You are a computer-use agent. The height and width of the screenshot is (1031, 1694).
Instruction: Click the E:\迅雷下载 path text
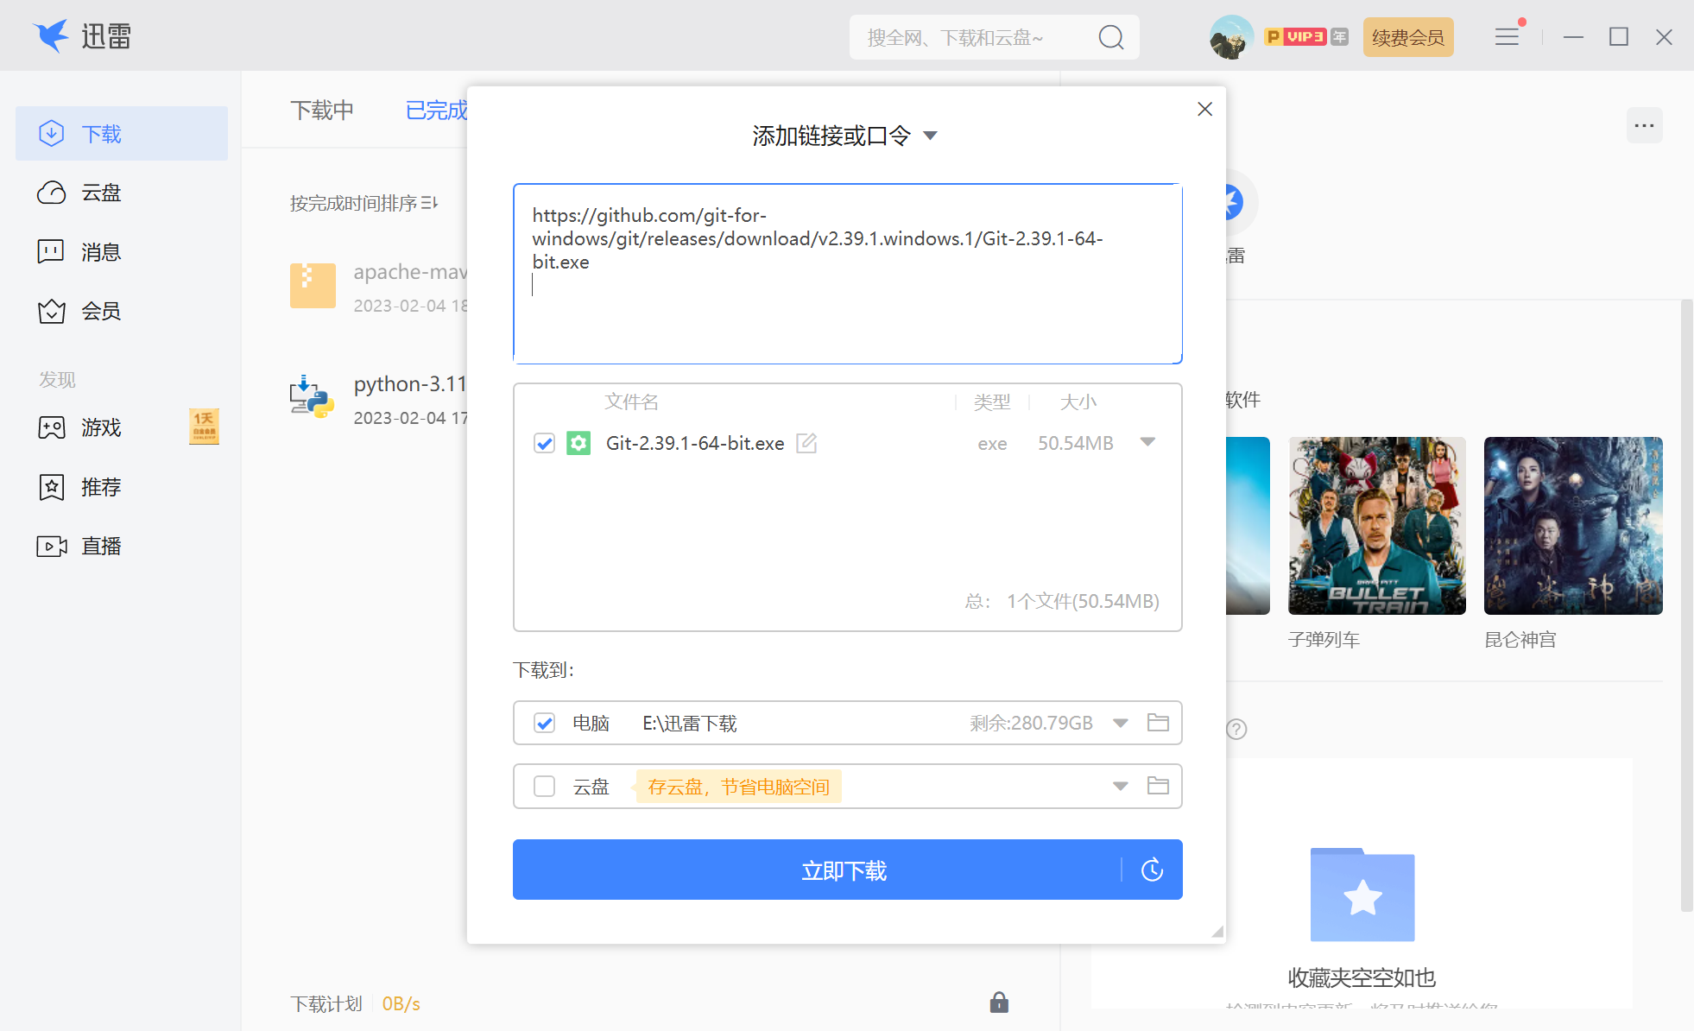[x=690, y=724]
